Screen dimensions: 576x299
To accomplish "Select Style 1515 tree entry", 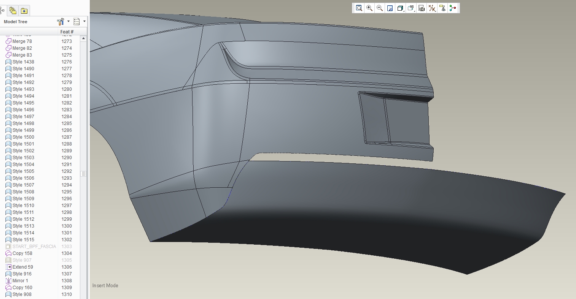I will (x=23, y=240).
